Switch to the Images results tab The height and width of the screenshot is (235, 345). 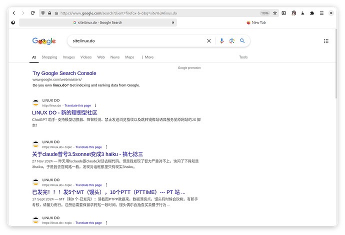[x=68, y=57]
